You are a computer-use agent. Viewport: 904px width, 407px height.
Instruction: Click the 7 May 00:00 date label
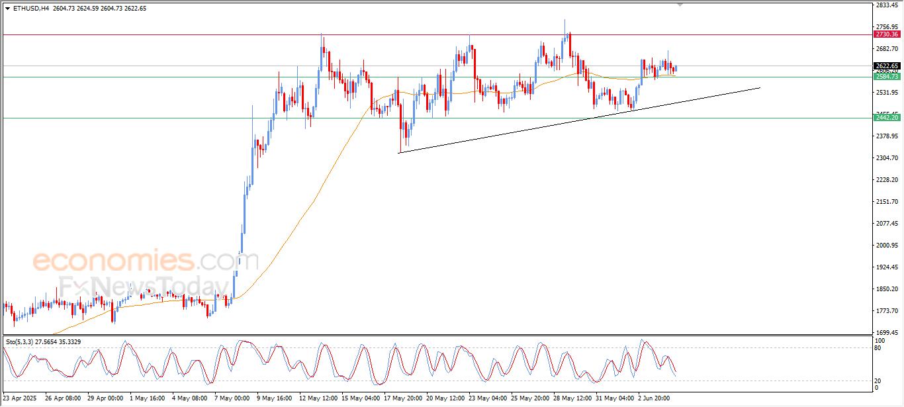click(232, 399)
